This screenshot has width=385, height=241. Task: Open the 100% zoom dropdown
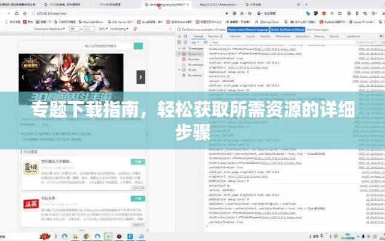103,29
